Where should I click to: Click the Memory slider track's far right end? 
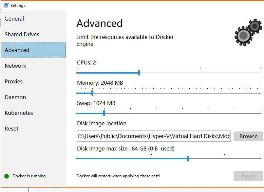[x=261, y=93]
